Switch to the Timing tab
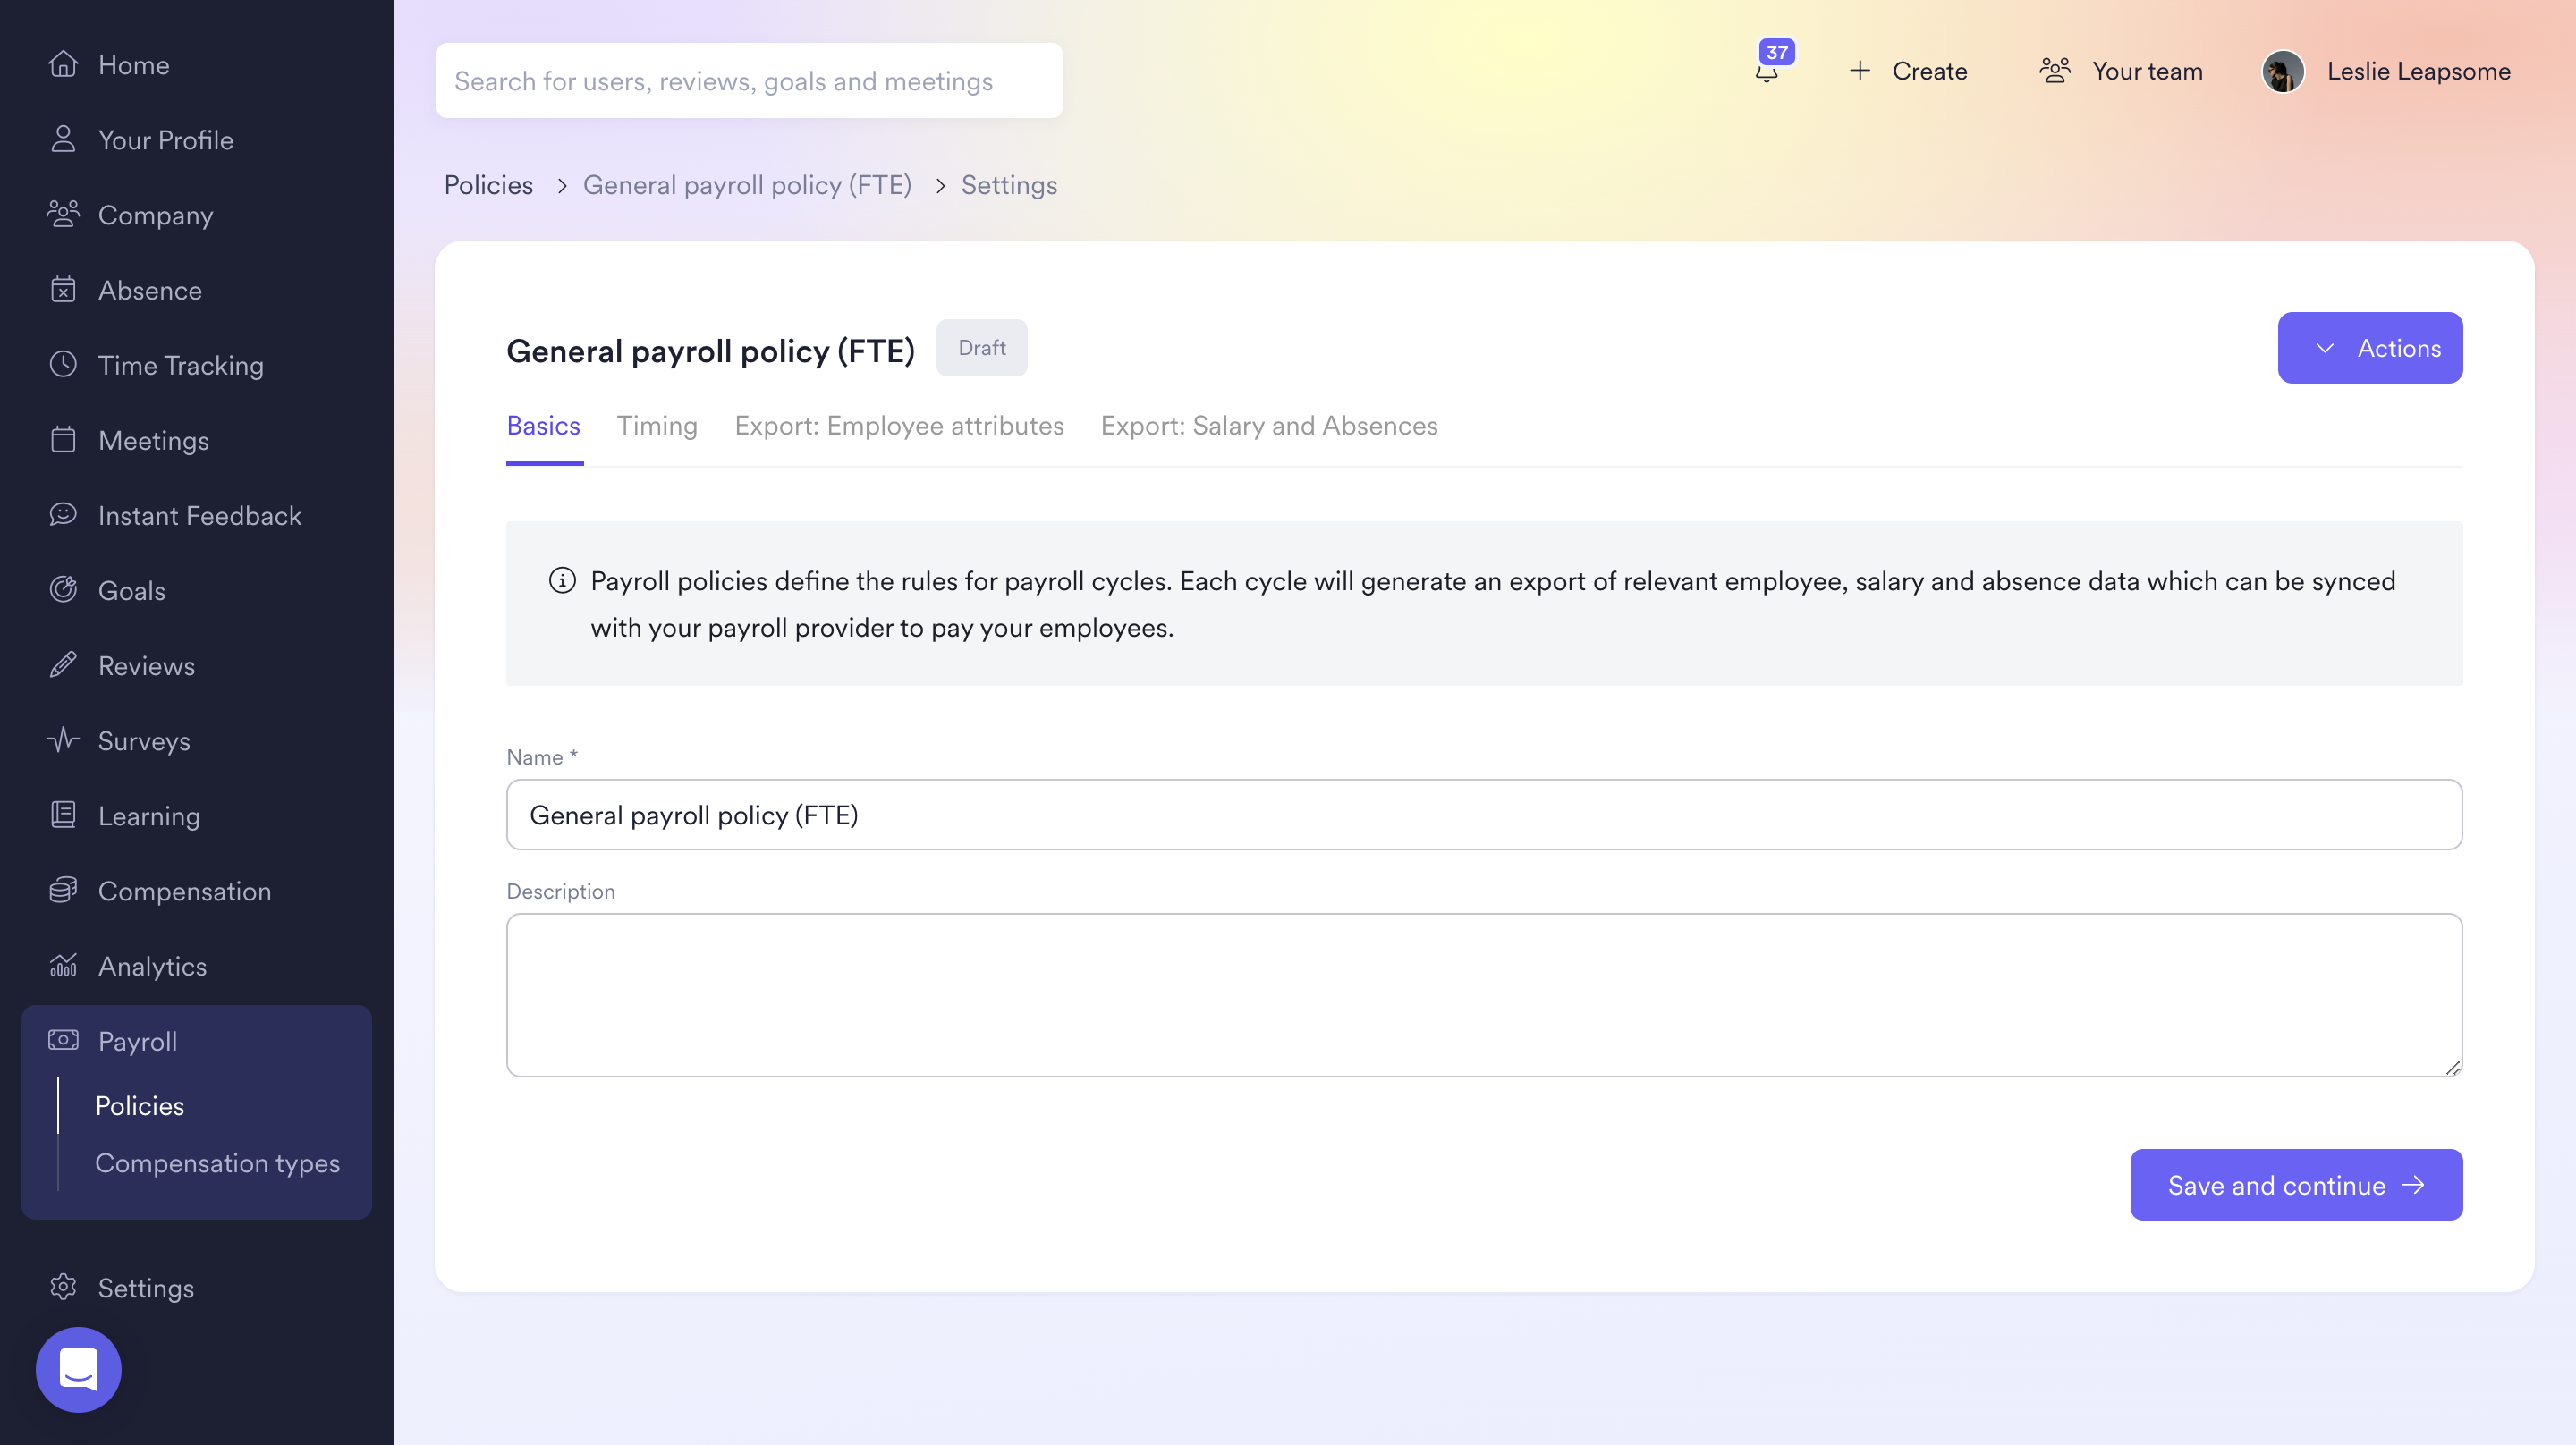The image size is (2576, 1445). (657, 426)
